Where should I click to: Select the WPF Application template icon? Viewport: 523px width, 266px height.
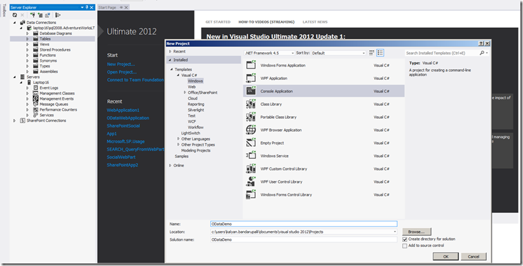pyautogui.click(x=251, y=78)
